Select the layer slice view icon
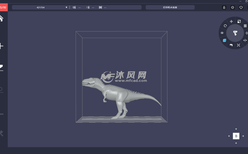 click(x=245, y=26)
